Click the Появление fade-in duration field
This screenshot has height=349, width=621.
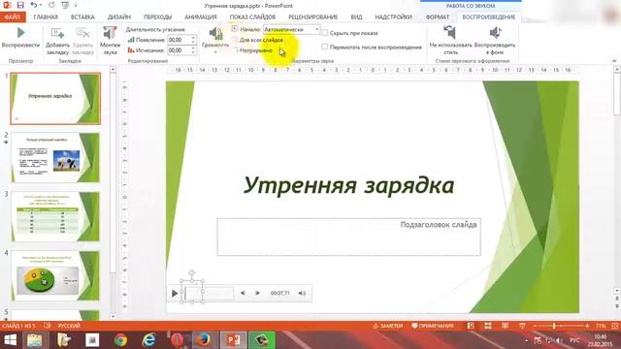[x=179, y=40]
